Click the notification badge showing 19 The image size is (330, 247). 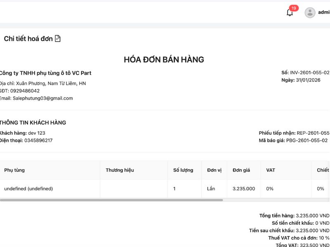point(294,7)
